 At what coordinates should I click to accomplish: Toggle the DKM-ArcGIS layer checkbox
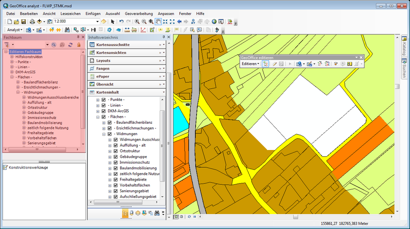point(104,111)
